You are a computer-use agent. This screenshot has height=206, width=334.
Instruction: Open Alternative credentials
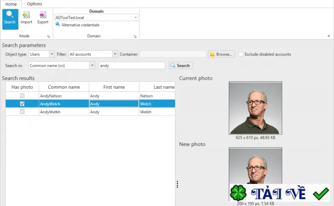(x=78, y=25)
